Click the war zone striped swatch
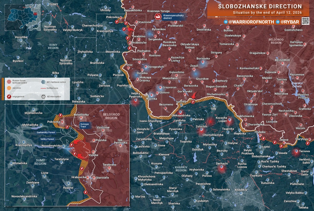314x211 pixels. pyautogui.click(x=9, y=88)
